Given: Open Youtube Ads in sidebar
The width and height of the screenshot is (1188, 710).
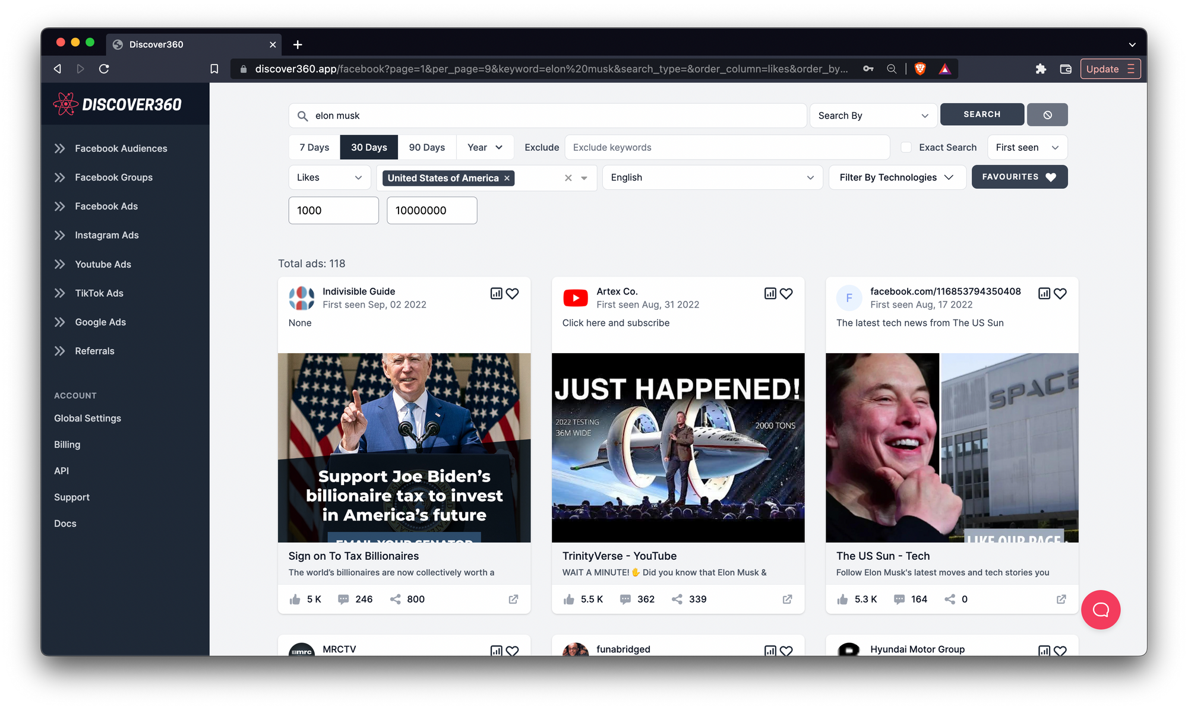Looking at the screenshot, I should [103, 264].
